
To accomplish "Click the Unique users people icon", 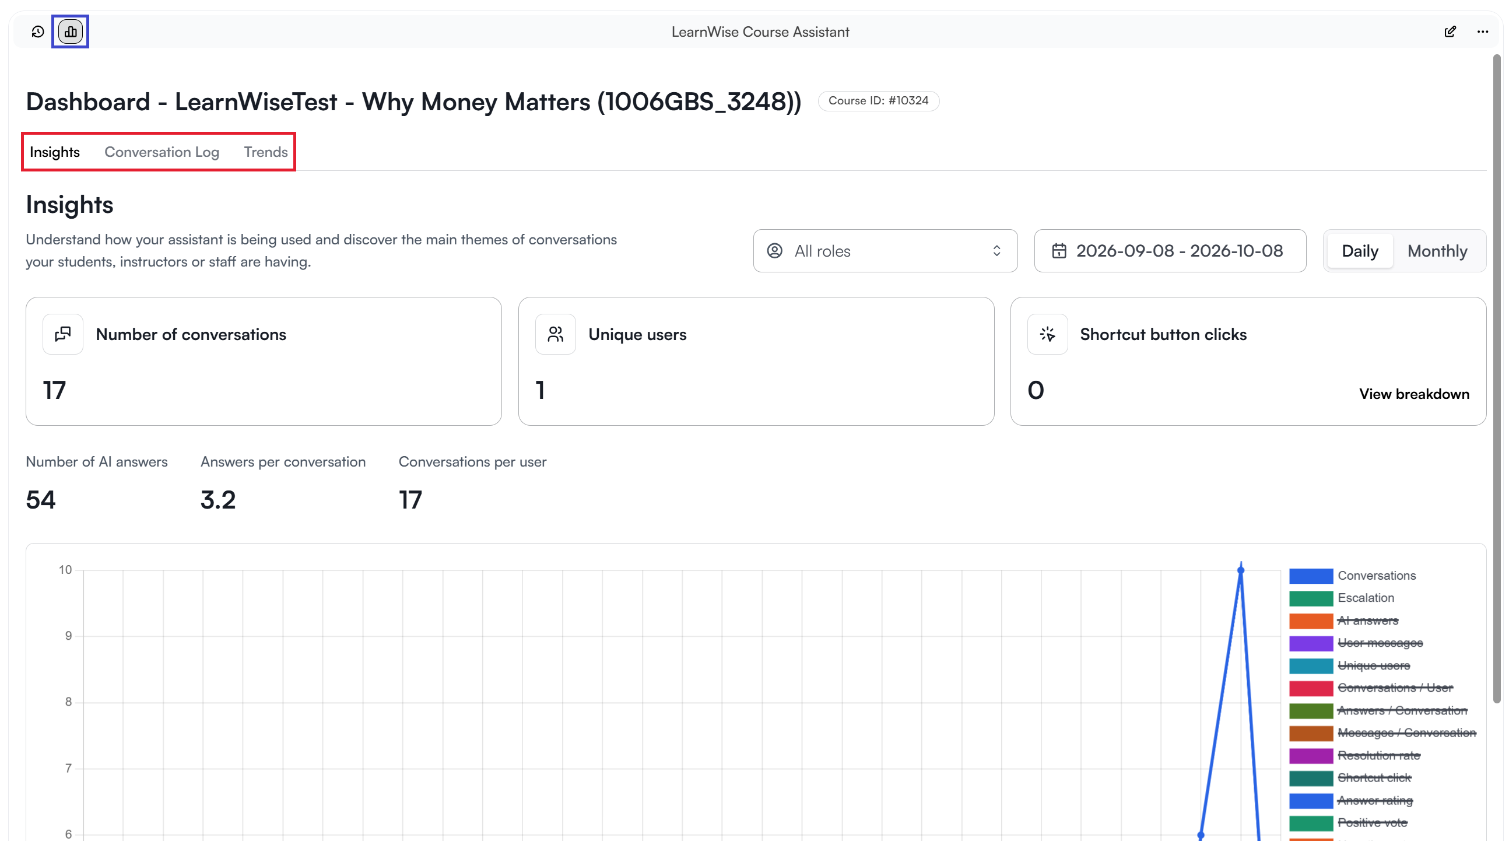I will click(555, 334).
